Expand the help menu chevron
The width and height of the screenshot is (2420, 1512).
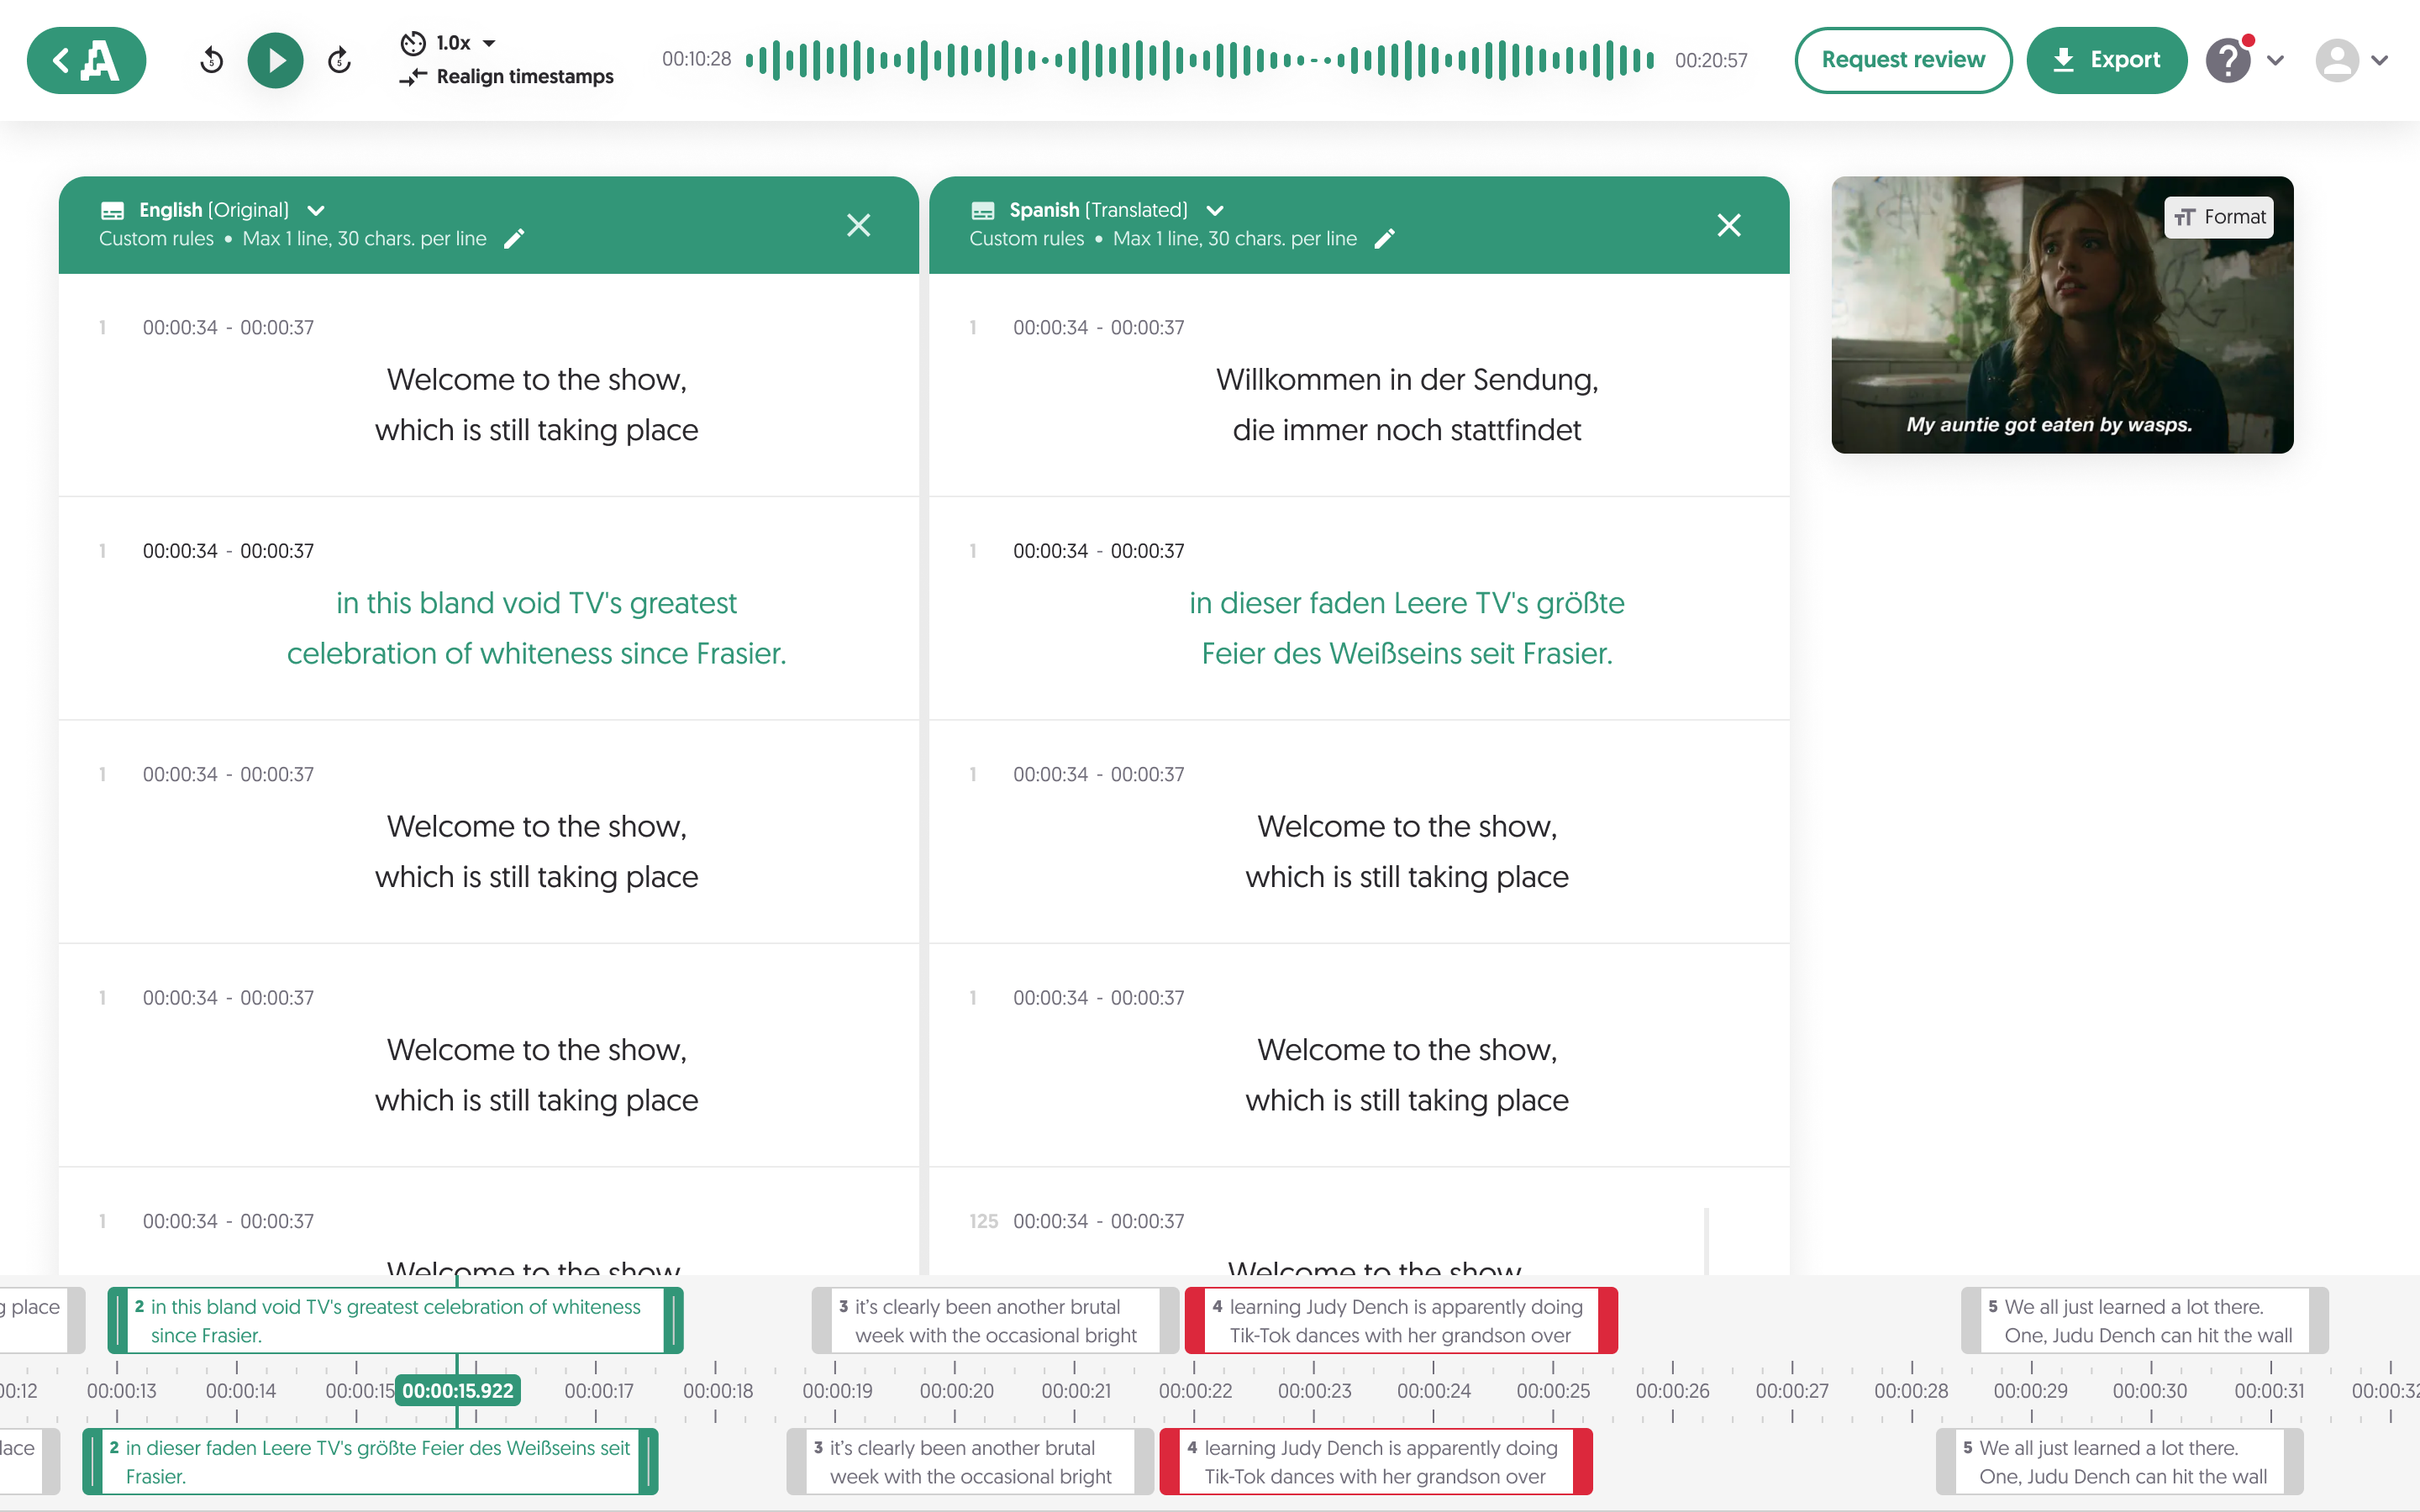point(2276,60)
